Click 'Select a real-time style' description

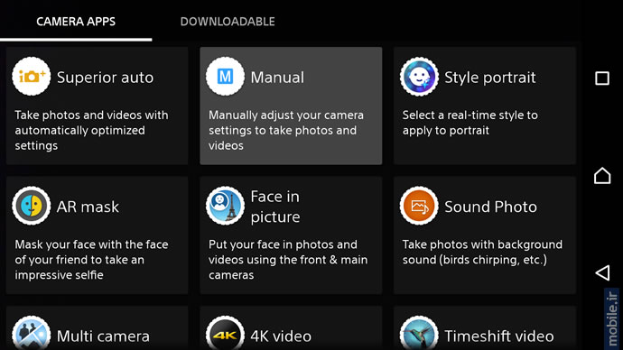point(470,123)
